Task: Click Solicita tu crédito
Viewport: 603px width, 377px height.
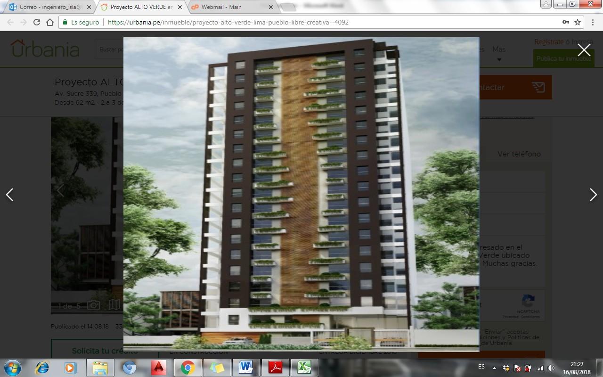Action: pos(105,351)
